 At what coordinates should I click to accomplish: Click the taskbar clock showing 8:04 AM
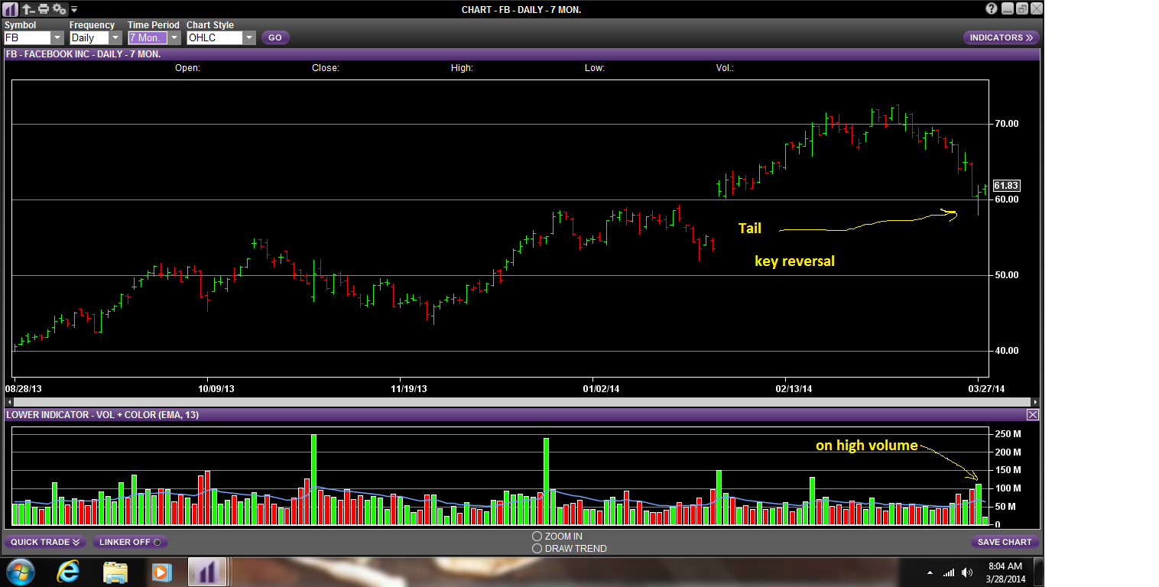pos(1005,572)
